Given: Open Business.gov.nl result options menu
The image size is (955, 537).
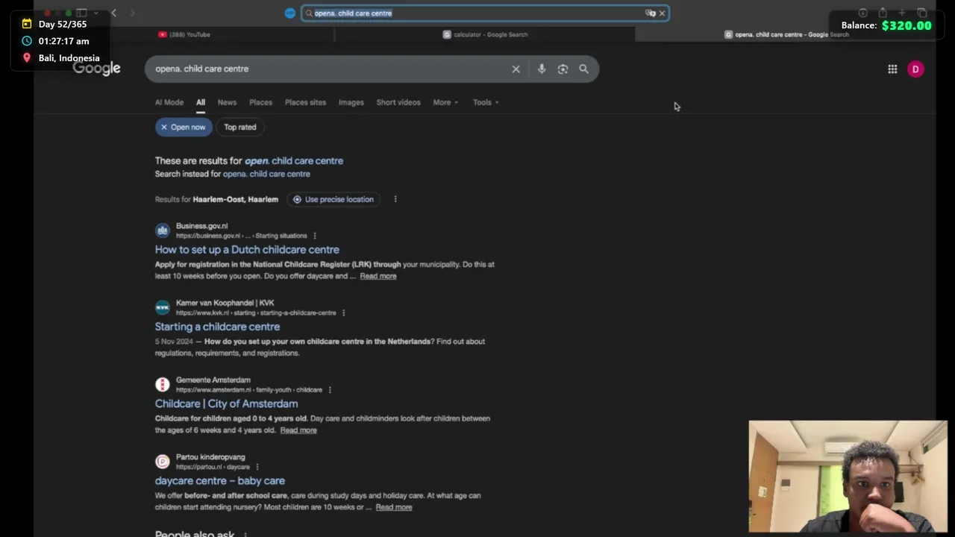Looking at the screenshot, I should click(315, 236).
